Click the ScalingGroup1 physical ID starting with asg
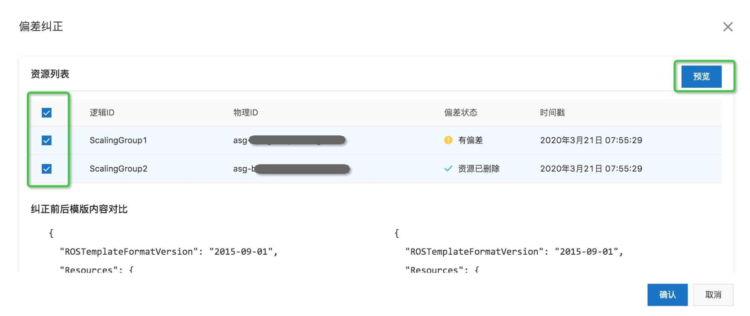The image size is (750, 316). pos(289,140)
